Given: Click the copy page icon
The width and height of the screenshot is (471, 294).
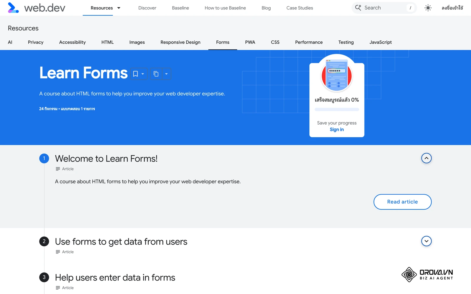Looking at the screenshot, I should click(156, 74).
